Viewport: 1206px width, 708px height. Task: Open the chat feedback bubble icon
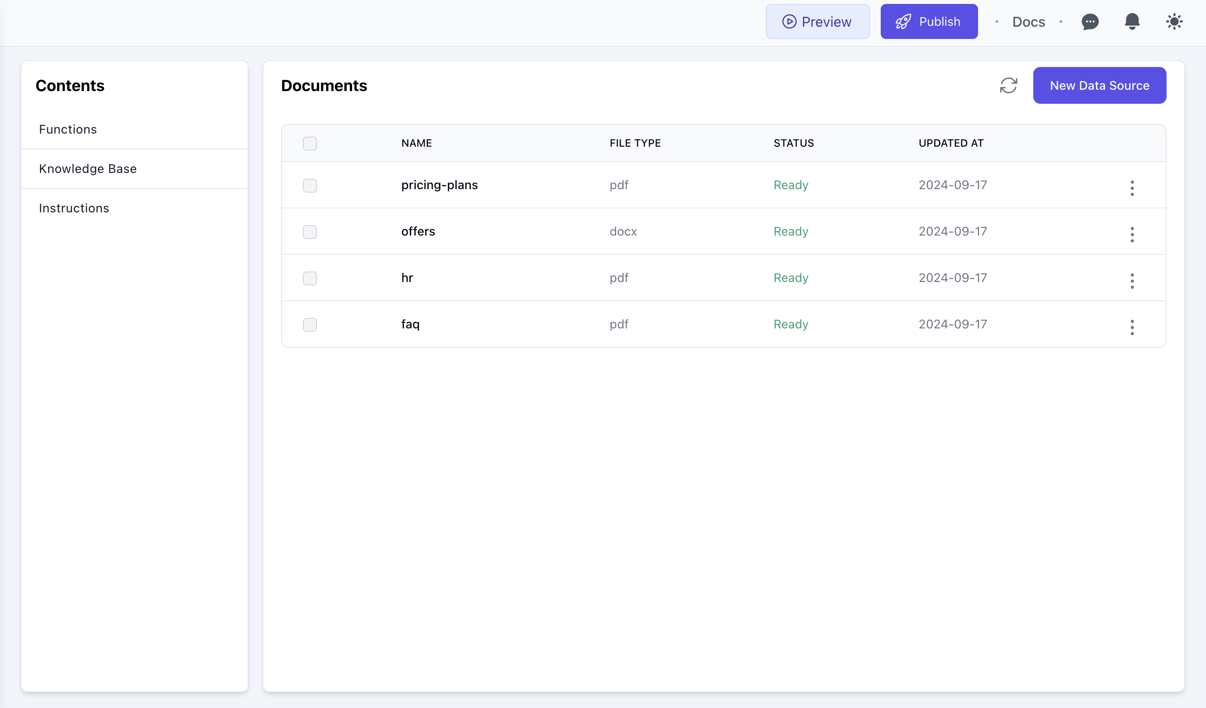click(x=1090, y=21)
